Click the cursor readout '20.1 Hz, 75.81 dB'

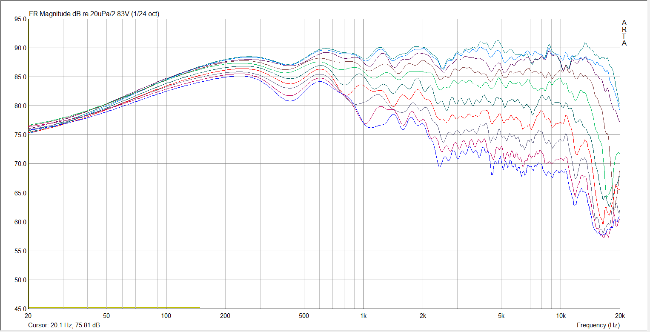coord(76,325)
